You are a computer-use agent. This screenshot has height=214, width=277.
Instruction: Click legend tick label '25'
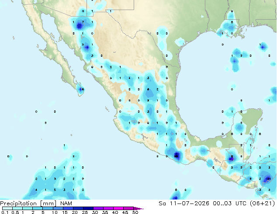(85, 212)
